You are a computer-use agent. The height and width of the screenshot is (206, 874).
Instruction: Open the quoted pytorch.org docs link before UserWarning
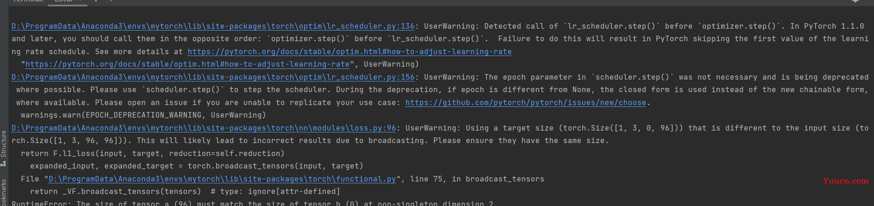pyautogui.click(x=187, y=64)
